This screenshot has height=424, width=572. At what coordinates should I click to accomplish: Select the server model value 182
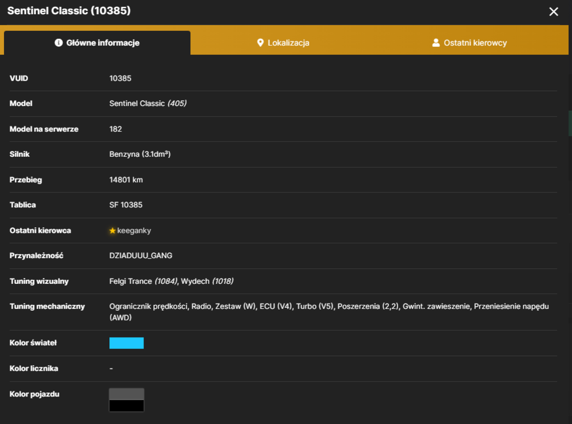pos(116,129)
